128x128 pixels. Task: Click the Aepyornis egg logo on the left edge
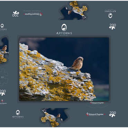pos(2,26)
